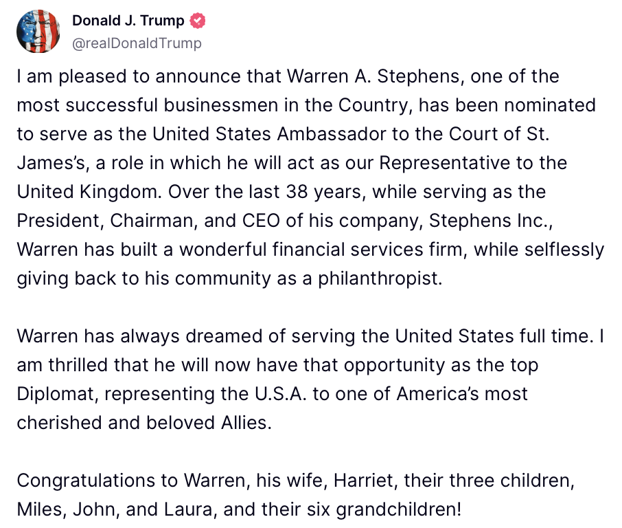Click the red verified checkmark badge
The image size is (622, 528).
[198, 21]
